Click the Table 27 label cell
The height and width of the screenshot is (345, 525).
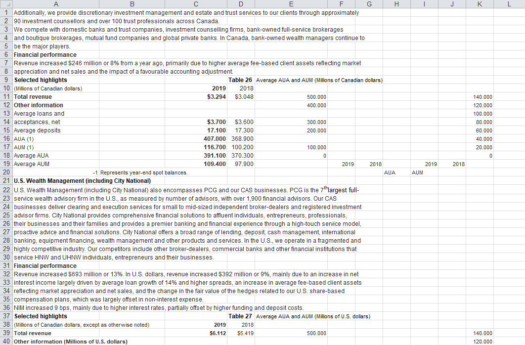(x=241, y=316)
